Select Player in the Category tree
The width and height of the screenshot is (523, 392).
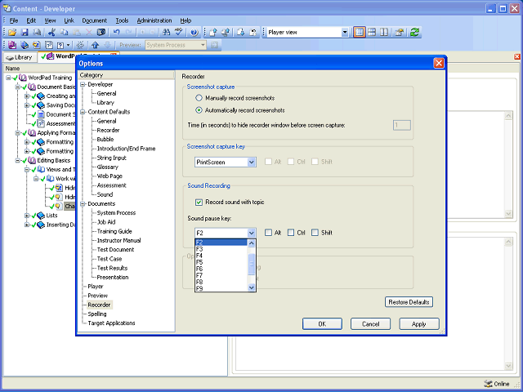(96, 287)
